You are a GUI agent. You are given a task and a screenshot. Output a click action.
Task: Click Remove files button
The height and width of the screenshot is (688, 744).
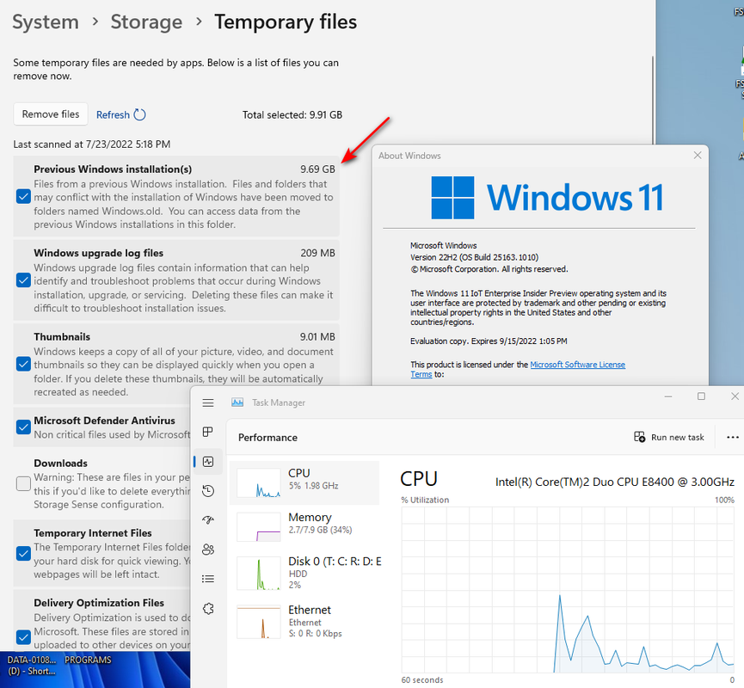point(50,114)
